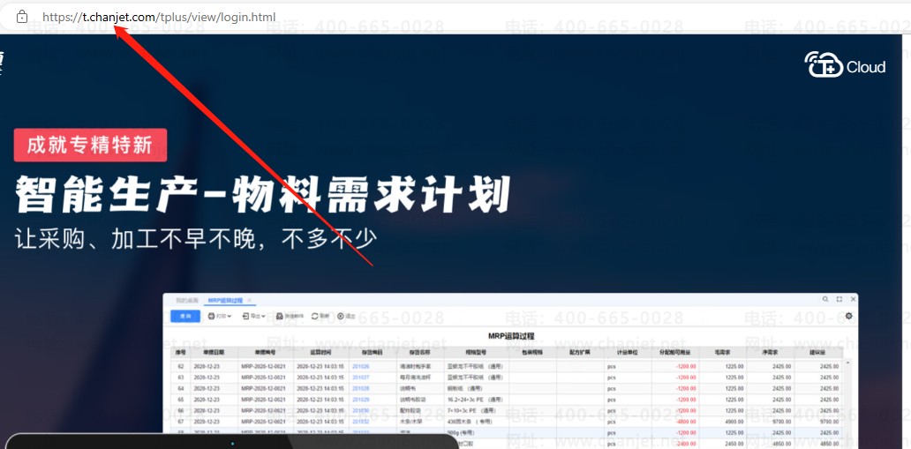Click the 存货名称 column header
This screenshot has width=911, height=449.
pyautogui.click(x=420, y=353)
